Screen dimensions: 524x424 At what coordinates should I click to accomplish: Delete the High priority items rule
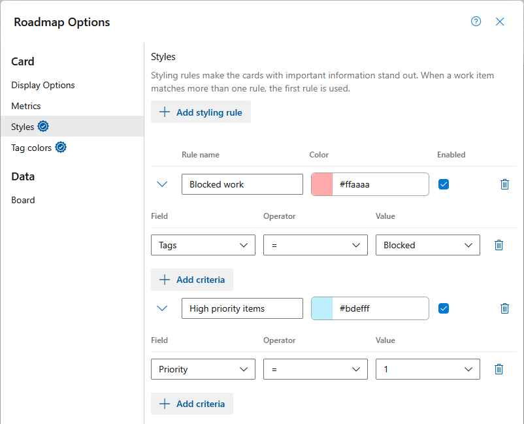[x=504, y=308]
